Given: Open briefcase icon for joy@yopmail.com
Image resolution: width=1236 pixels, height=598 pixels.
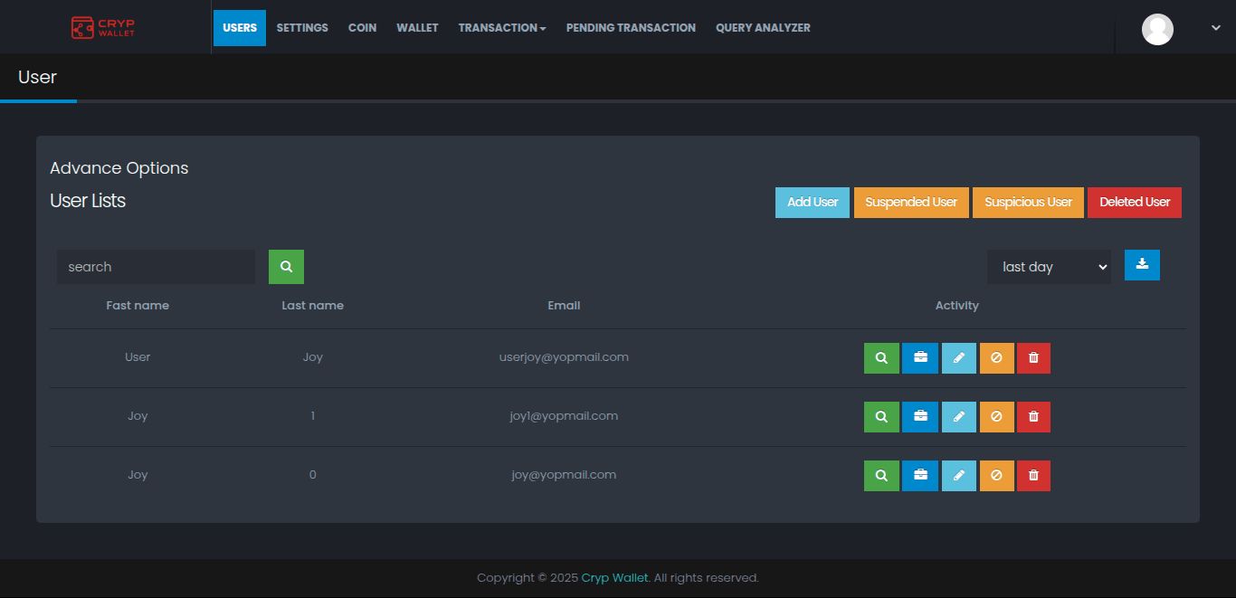Looking at the screenshot, I should pyautogui.click(x=920, y=476).
